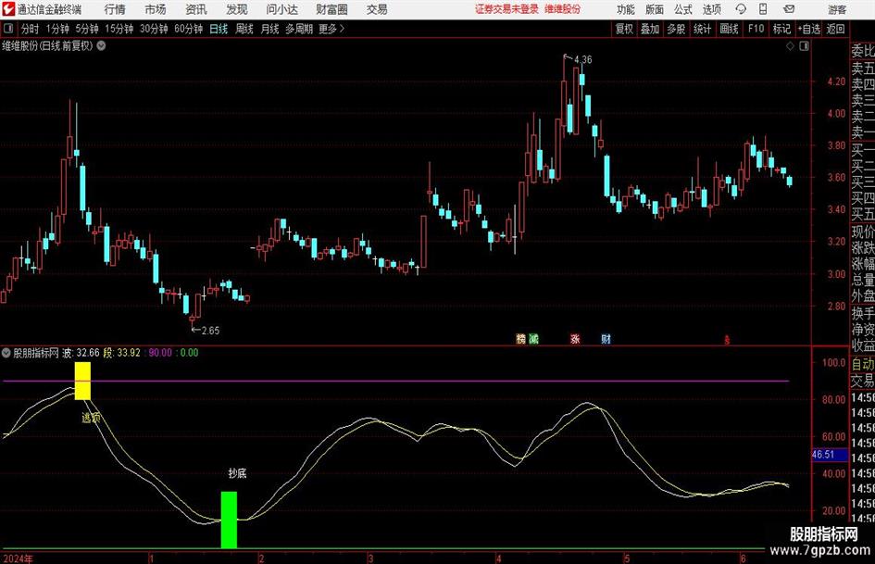Toggle the right info panel icon
The image size is (875, 564).
[804, 46]
